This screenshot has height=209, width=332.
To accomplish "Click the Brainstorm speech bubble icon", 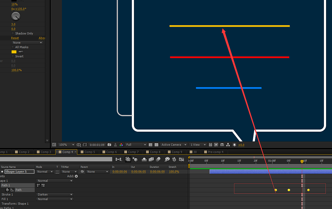I will point(167,159).
